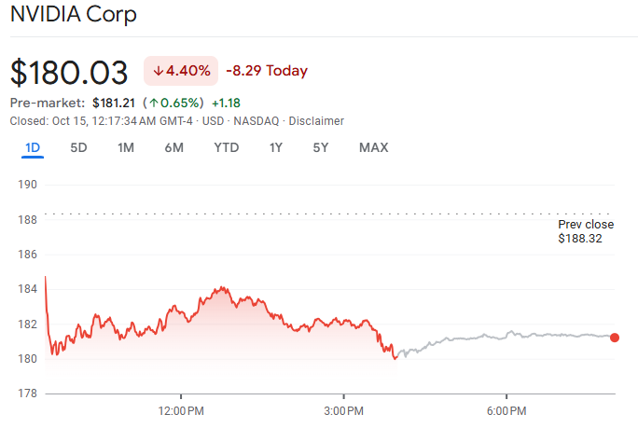Click the 6:00 PM time axis marker
The image size is (638, 428).
click(506, 410)
